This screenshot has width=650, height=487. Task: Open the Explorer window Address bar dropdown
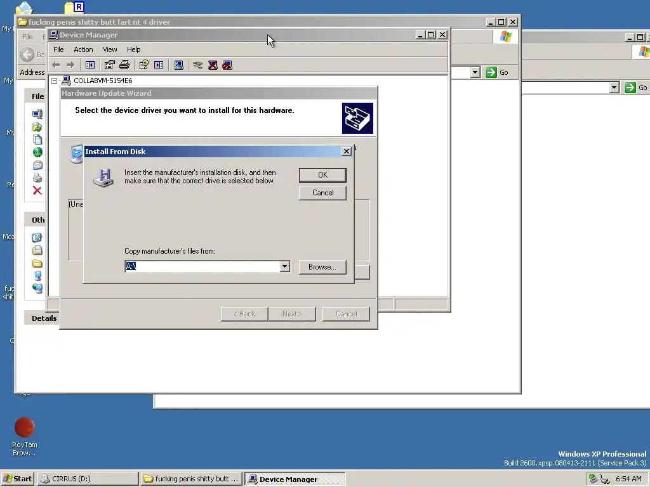[475, 72]
